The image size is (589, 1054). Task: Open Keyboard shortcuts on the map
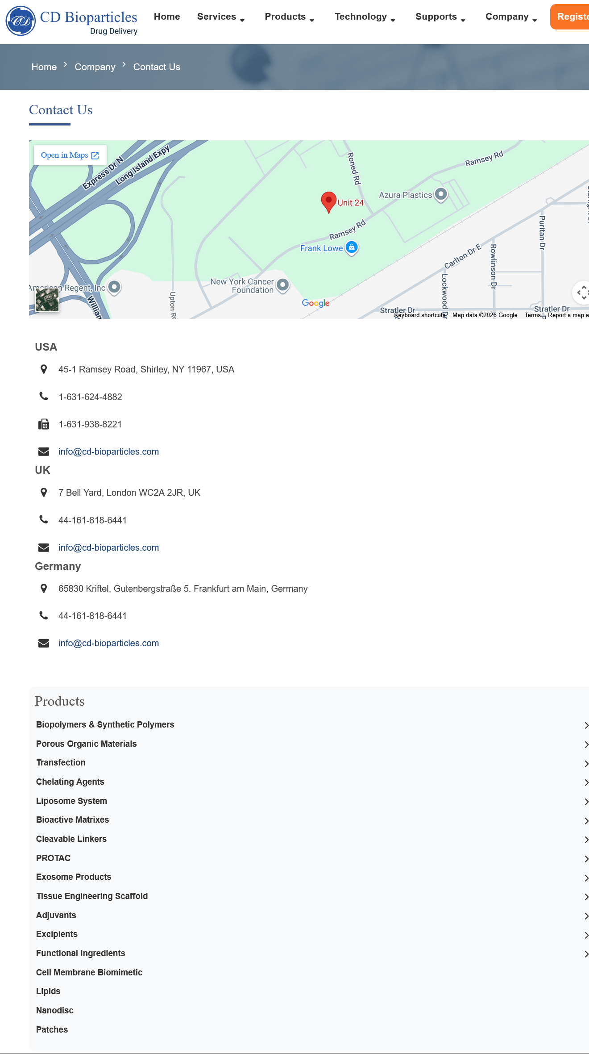(x=419, y=315)
